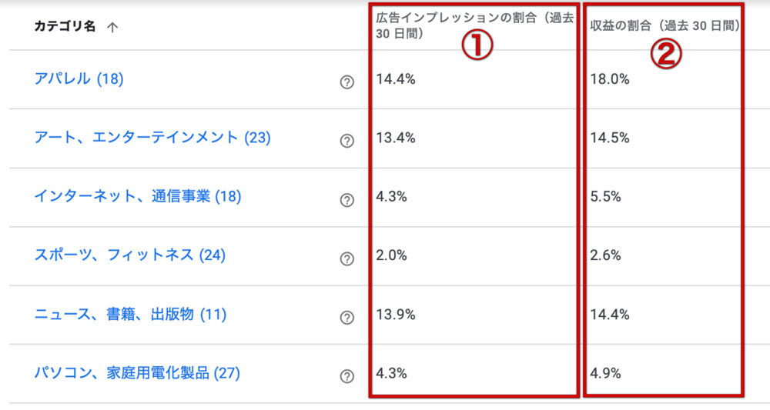Open help icon for スポーツ、フィットネス row
The width and height of the screenshot is (770, 410).
pos(347,258)
